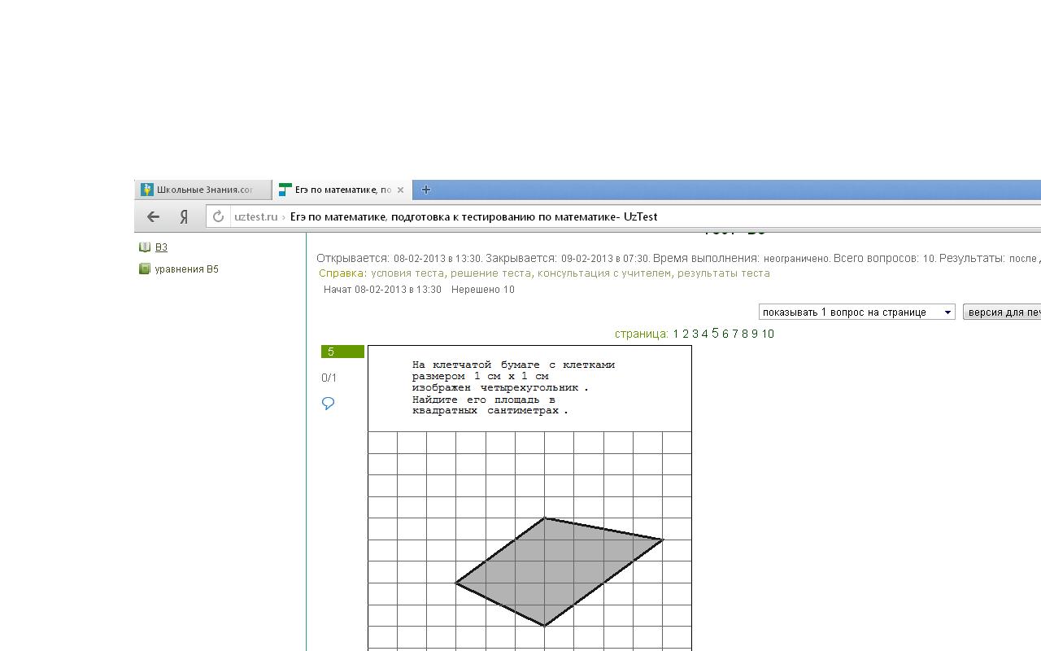The image size is (1041, 651).
Task: Click the browser back arrow
Action: coord(153,216)
